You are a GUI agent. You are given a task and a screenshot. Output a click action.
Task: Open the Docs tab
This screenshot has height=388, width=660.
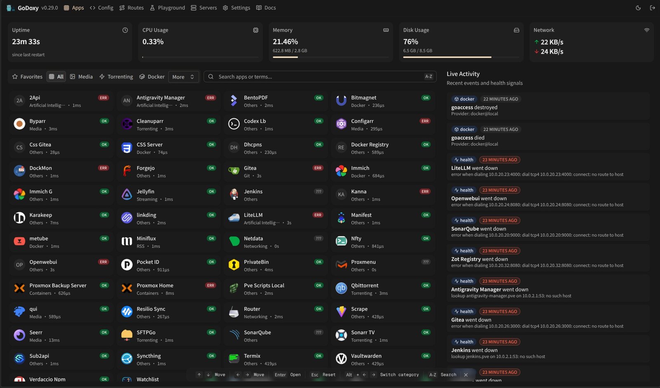pyautogui.click(x=266, y=8)
